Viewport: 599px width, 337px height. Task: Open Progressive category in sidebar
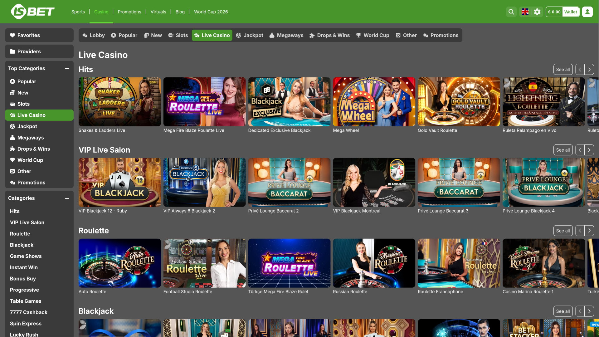point(24,290)
